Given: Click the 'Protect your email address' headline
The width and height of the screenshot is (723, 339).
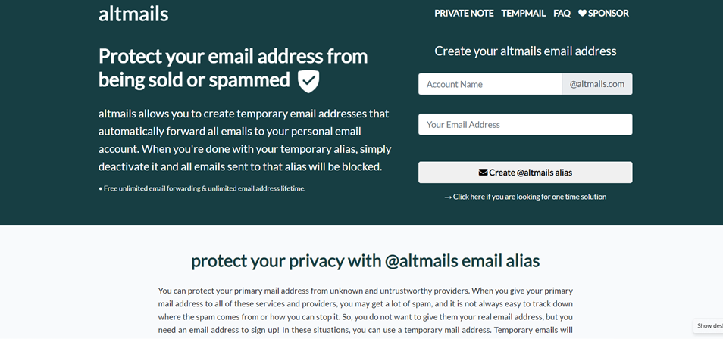Looking at the screenshot, I should 233,67.
